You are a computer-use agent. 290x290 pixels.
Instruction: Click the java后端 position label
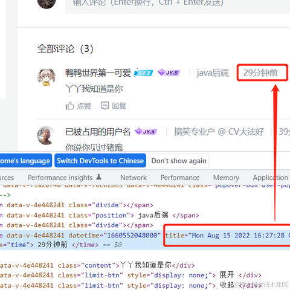pos(213,72)
